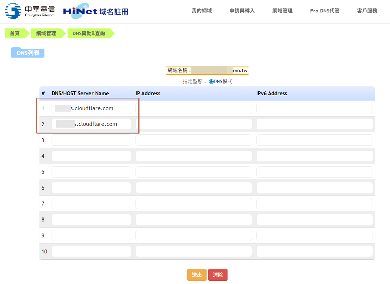Viewport: 390px width, 284px height.
Task: Clear the form with 清除 button
Action: point(218,274)
